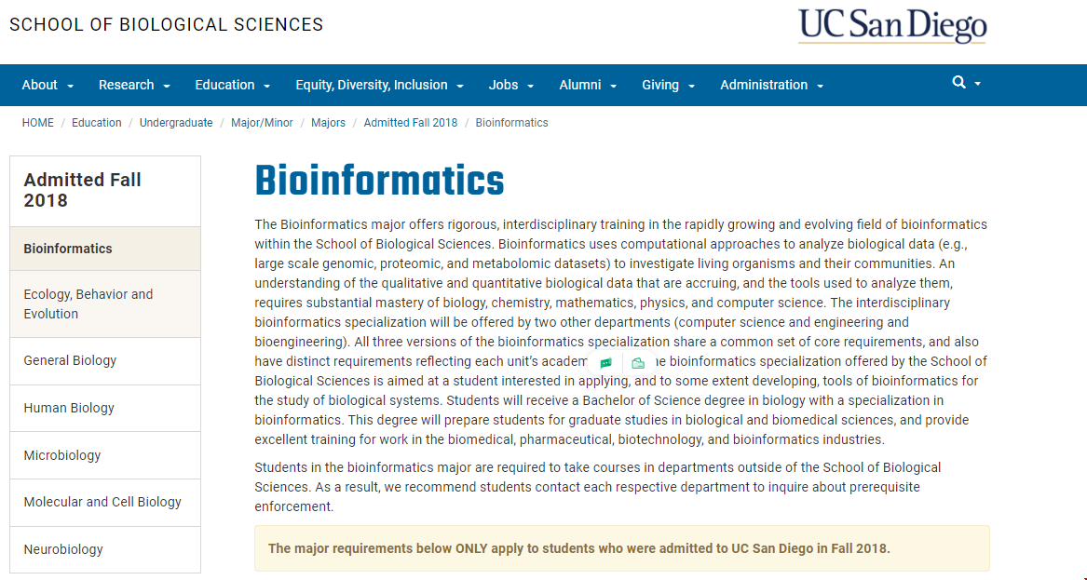Image resolution: width=1087 pixels, height=580 pixels.
Task: Open the Admitted Fall 2018 breadcrumb
Action: (411, 122)
